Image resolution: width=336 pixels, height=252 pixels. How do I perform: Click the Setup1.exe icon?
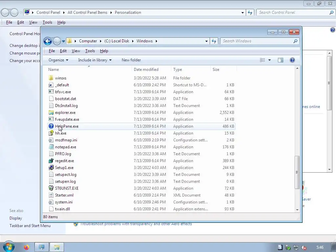tap(51, 168)
